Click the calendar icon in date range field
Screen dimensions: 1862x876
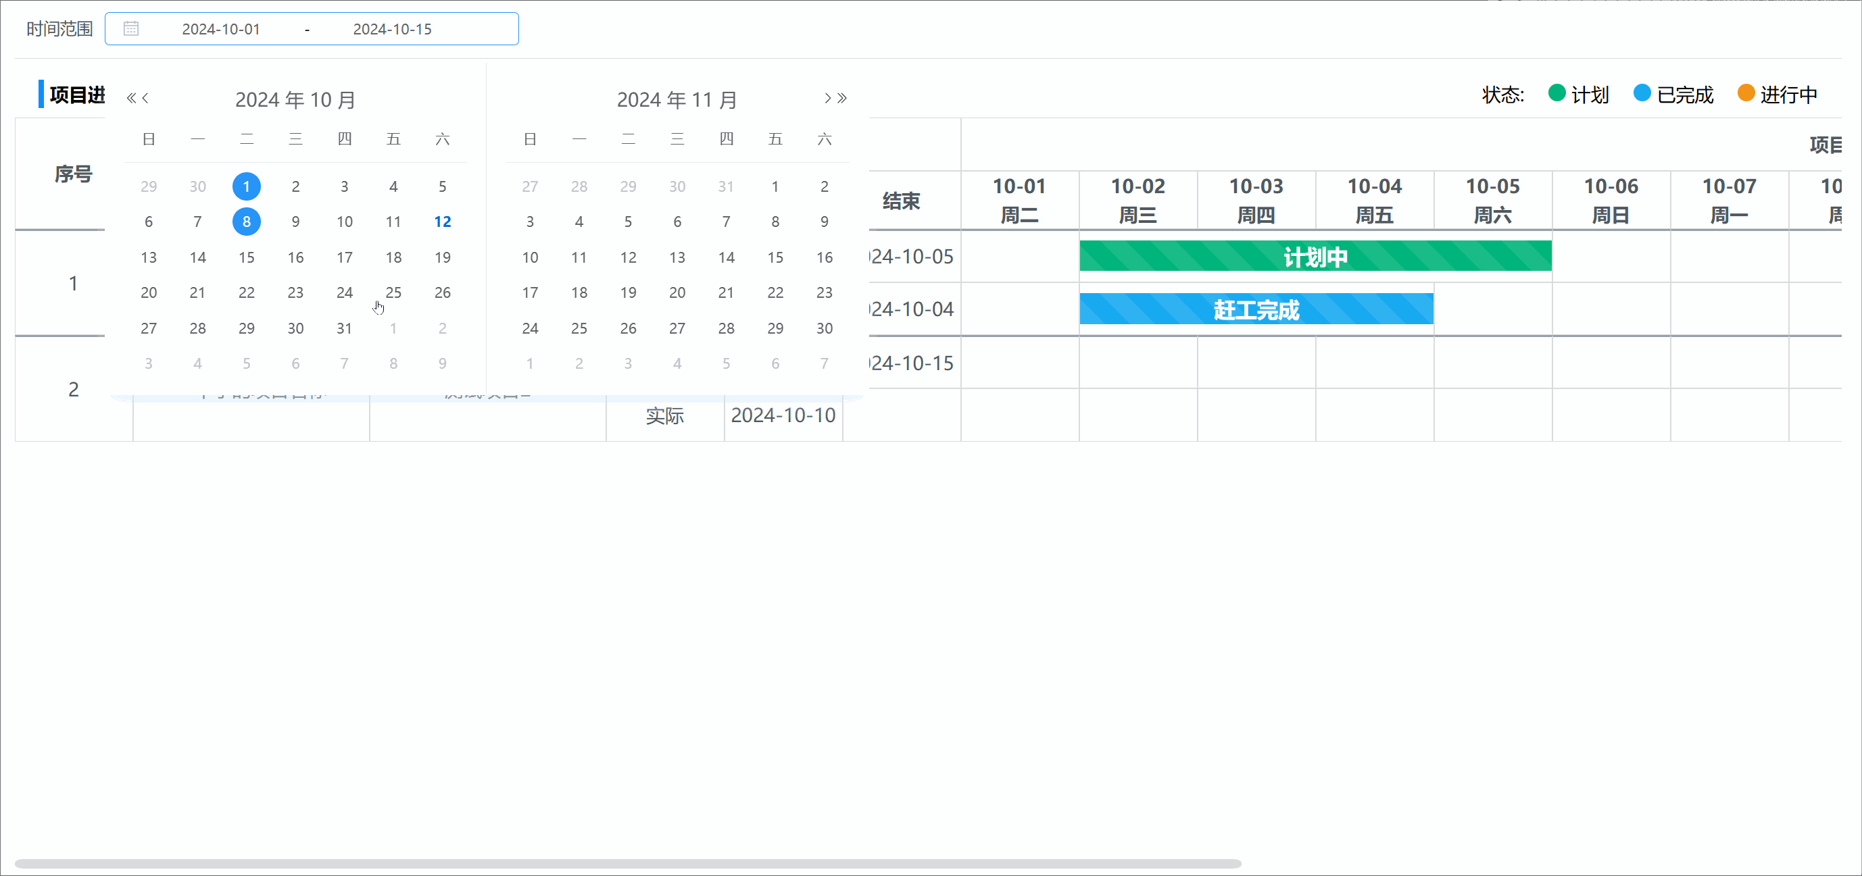coord(131,29)
